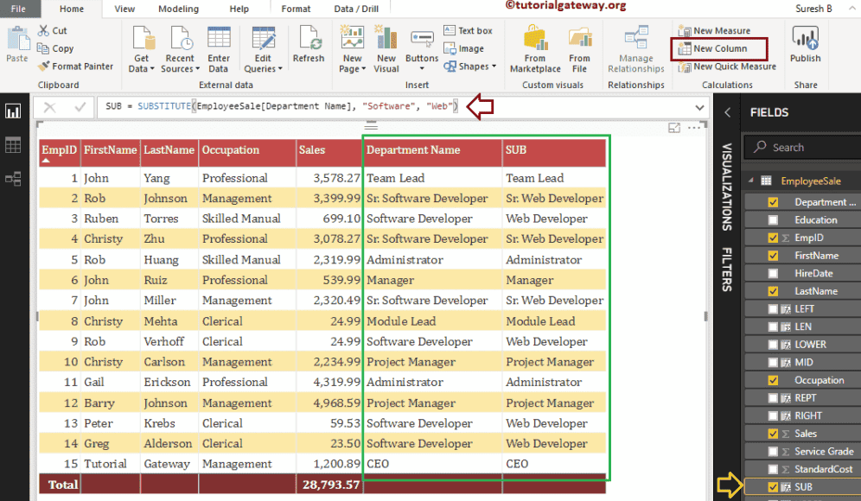Open the Format menu
861x501 pixels.
(296, 10)
